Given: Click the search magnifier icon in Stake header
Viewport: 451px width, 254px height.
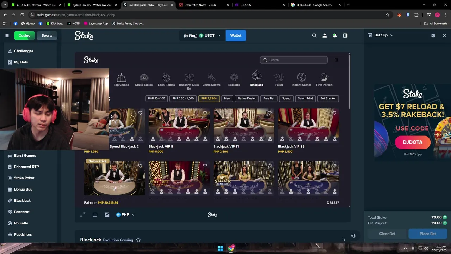Looking at the screenshot, I should (314, 35).
